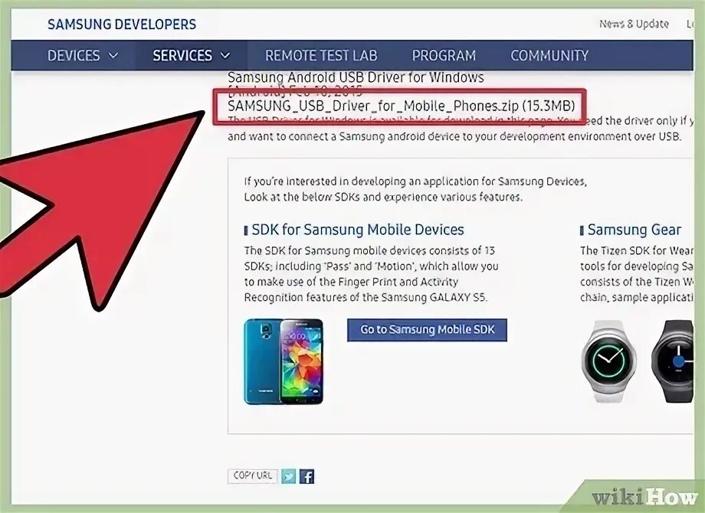The image size is (705, 513).
Task: Select the Services menu label
Action: pos(182,56)
